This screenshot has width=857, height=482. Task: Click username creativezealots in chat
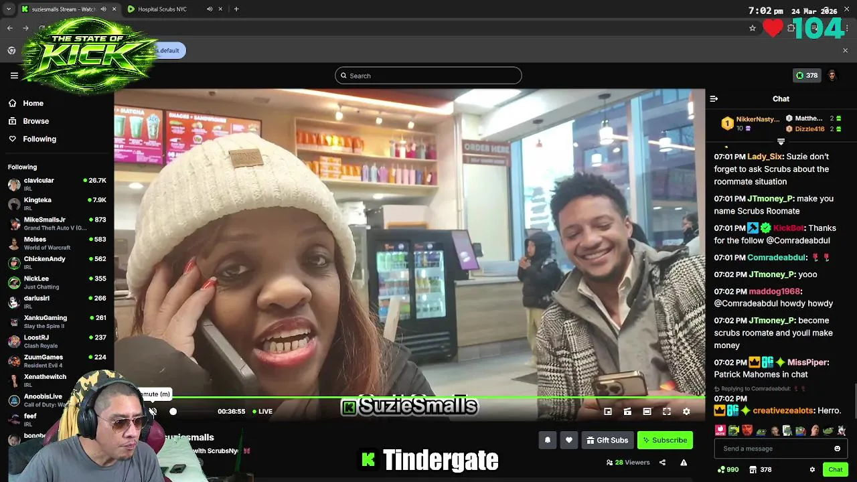783,410
